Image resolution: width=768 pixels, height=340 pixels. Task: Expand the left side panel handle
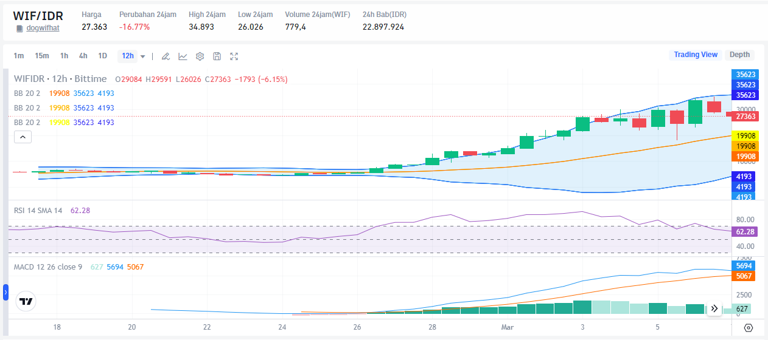(x=5, y=292)
